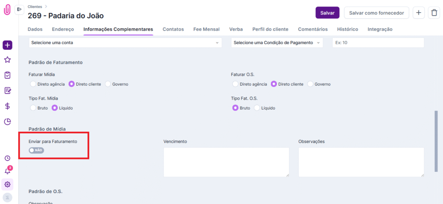The height and width of the screenshot is (204, 443).
Task: Click the trash delete icon
Action: click(x=434, y=13)
